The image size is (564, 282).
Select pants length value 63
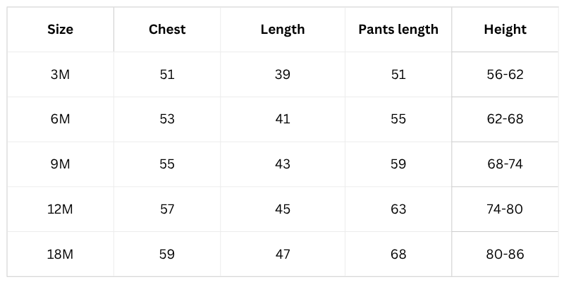(x=398, y=209)
